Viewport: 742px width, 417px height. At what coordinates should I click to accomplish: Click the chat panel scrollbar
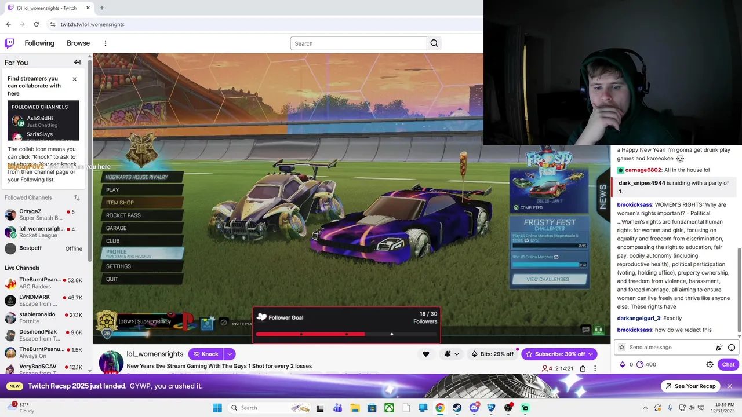(x=739, y=290)
